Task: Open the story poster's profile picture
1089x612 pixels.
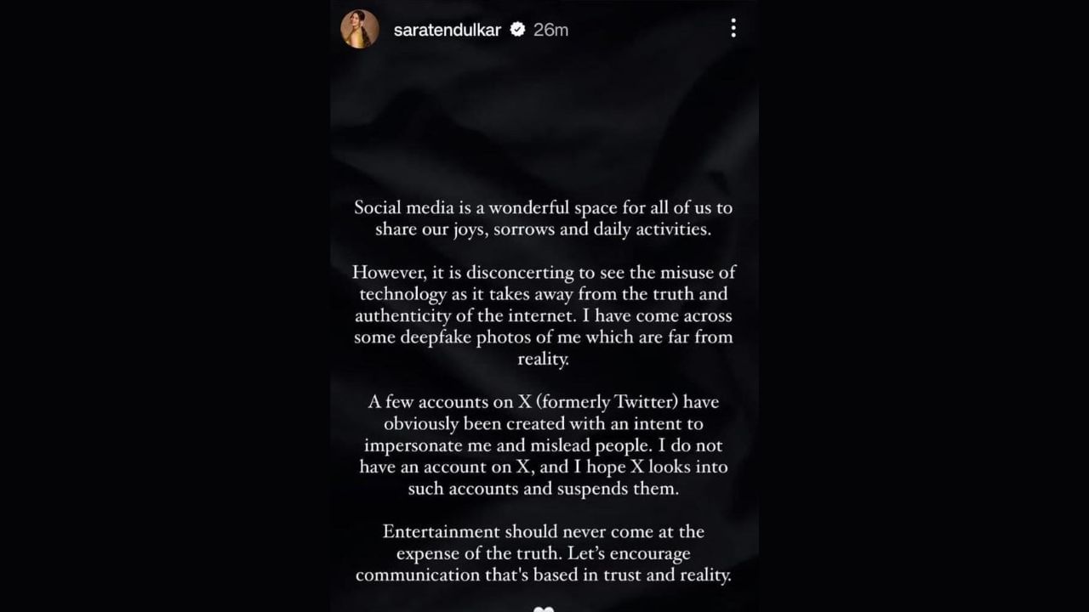Action: (359, 30)
